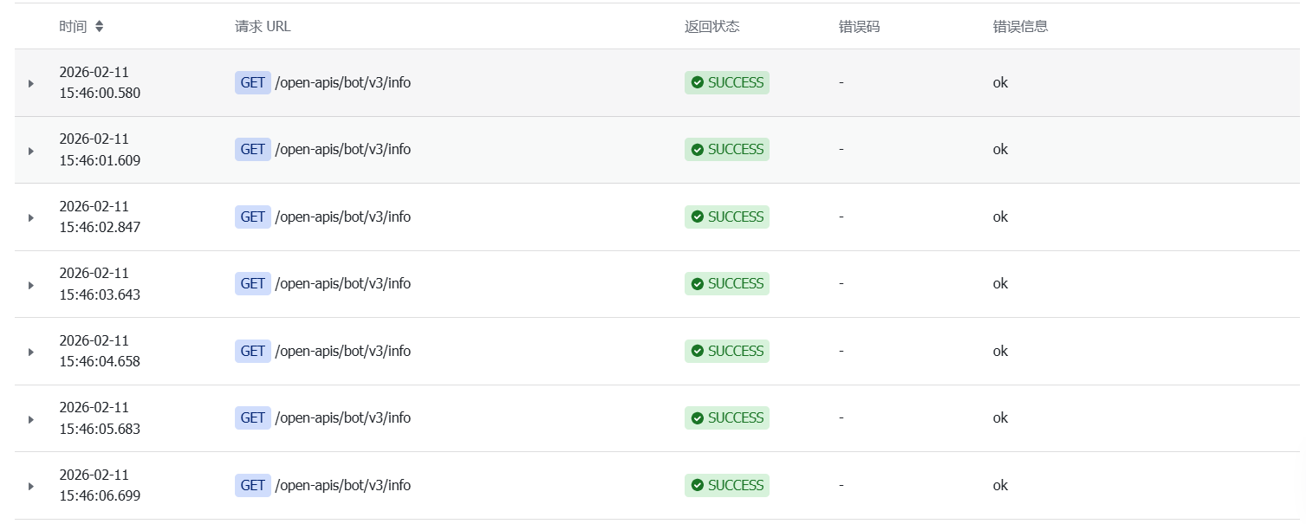Image resolution: width=1306 pixels, height=524 pixels.
Task: Click the GET badge in the 15:46:06.699 row
Action: 253,485
